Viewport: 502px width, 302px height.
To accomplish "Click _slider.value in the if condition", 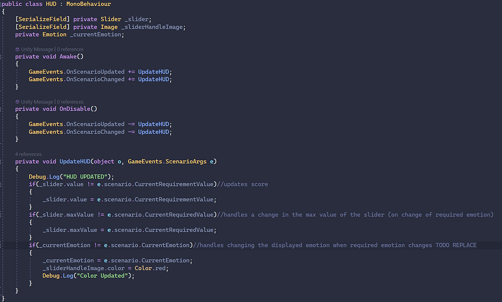I will (x=61, y=184).
